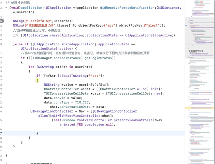Click the comment 当APP在前台运行时，不做处理
Screen dimensions: 215x164
point(37,30)
